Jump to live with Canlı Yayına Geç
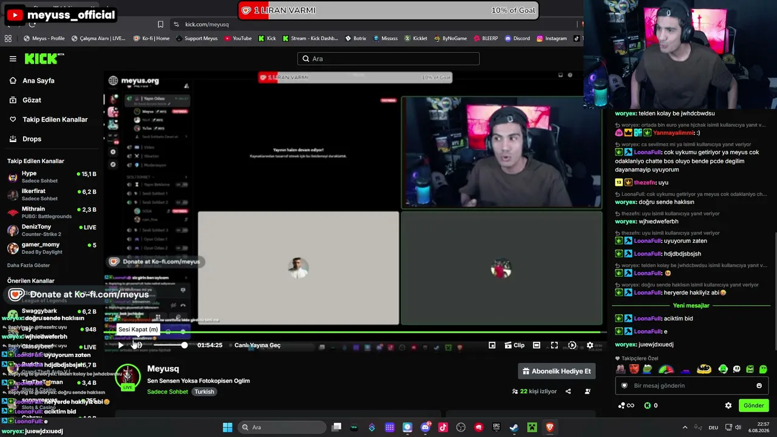The width and height of the screenshot is (777, 437). 257,345
